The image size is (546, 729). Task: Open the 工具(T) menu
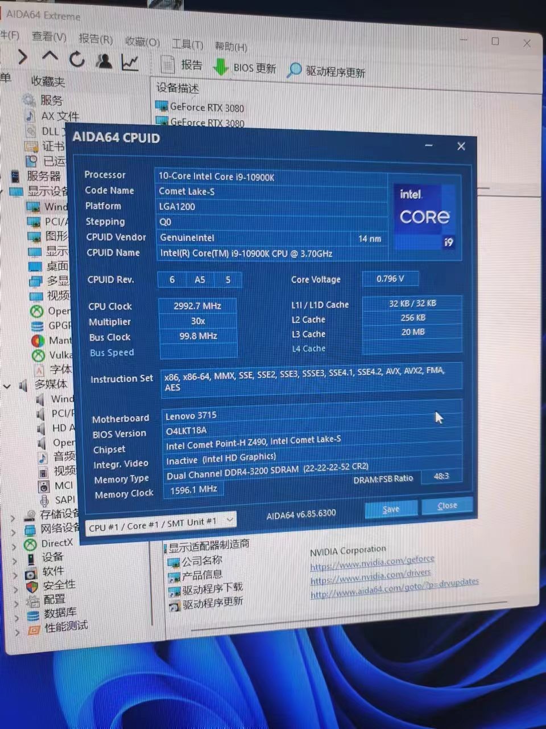[187, 44]
